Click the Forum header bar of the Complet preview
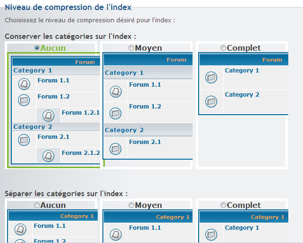This screenshot has height=243, width=303. click(244, 60)
